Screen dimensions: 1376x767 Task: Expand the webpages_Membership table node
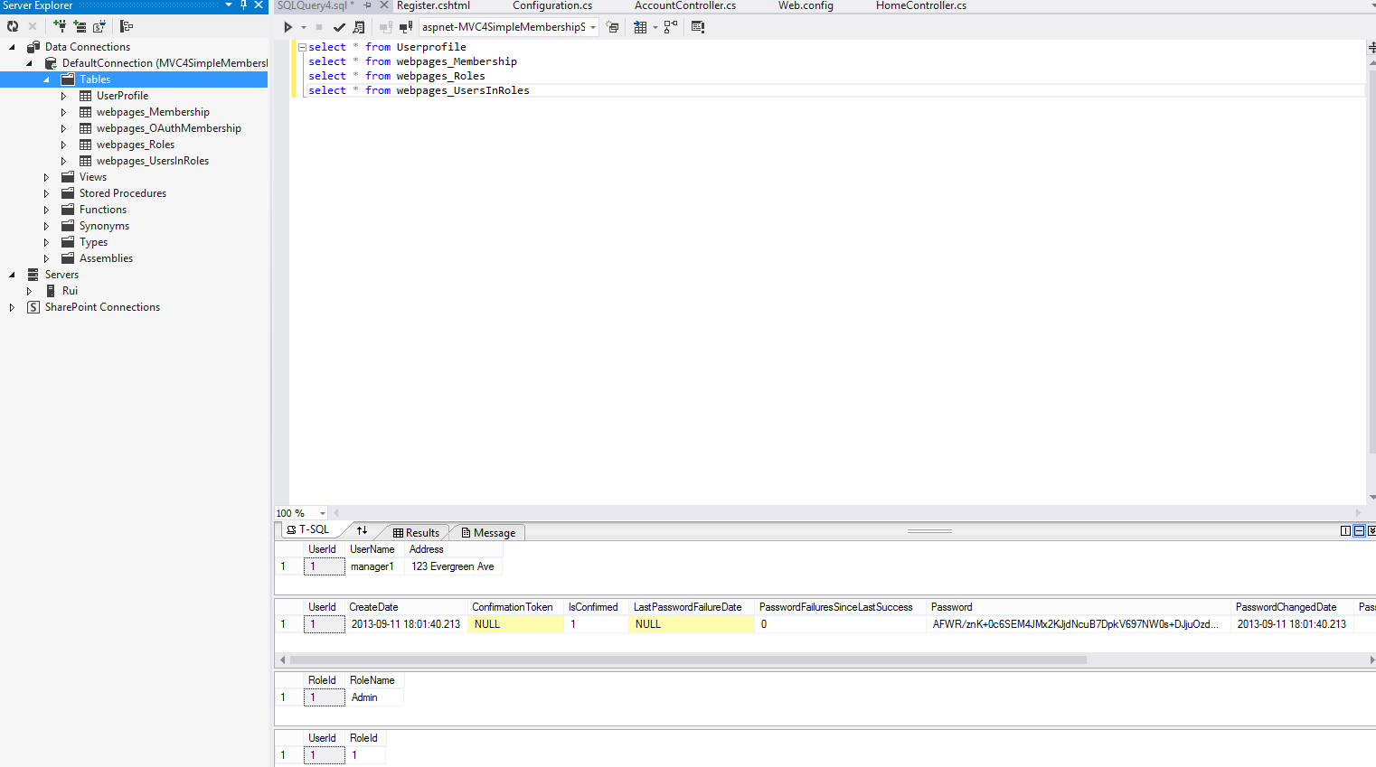(63, 112)
